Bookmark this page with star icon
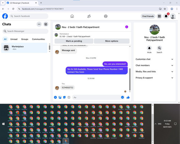 coord(165,9)
